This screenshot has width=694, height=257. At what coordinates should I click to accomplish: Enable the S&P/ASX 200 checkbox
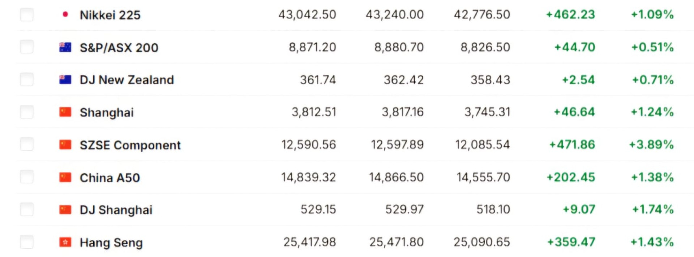(27, 47)
